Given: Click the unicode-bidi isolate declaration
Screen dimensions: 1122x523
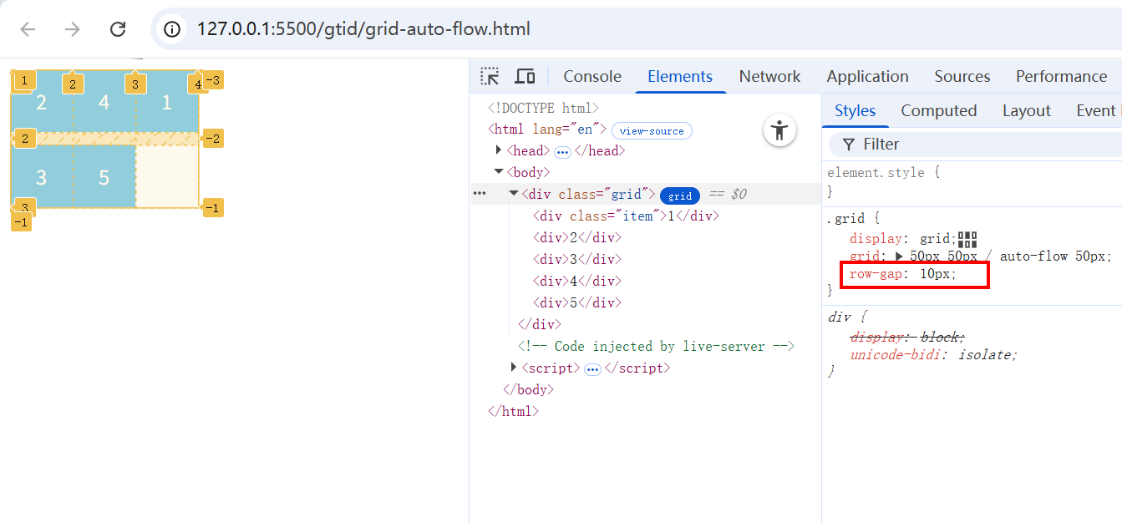Looking at the screenshot, I should [933, 355].
